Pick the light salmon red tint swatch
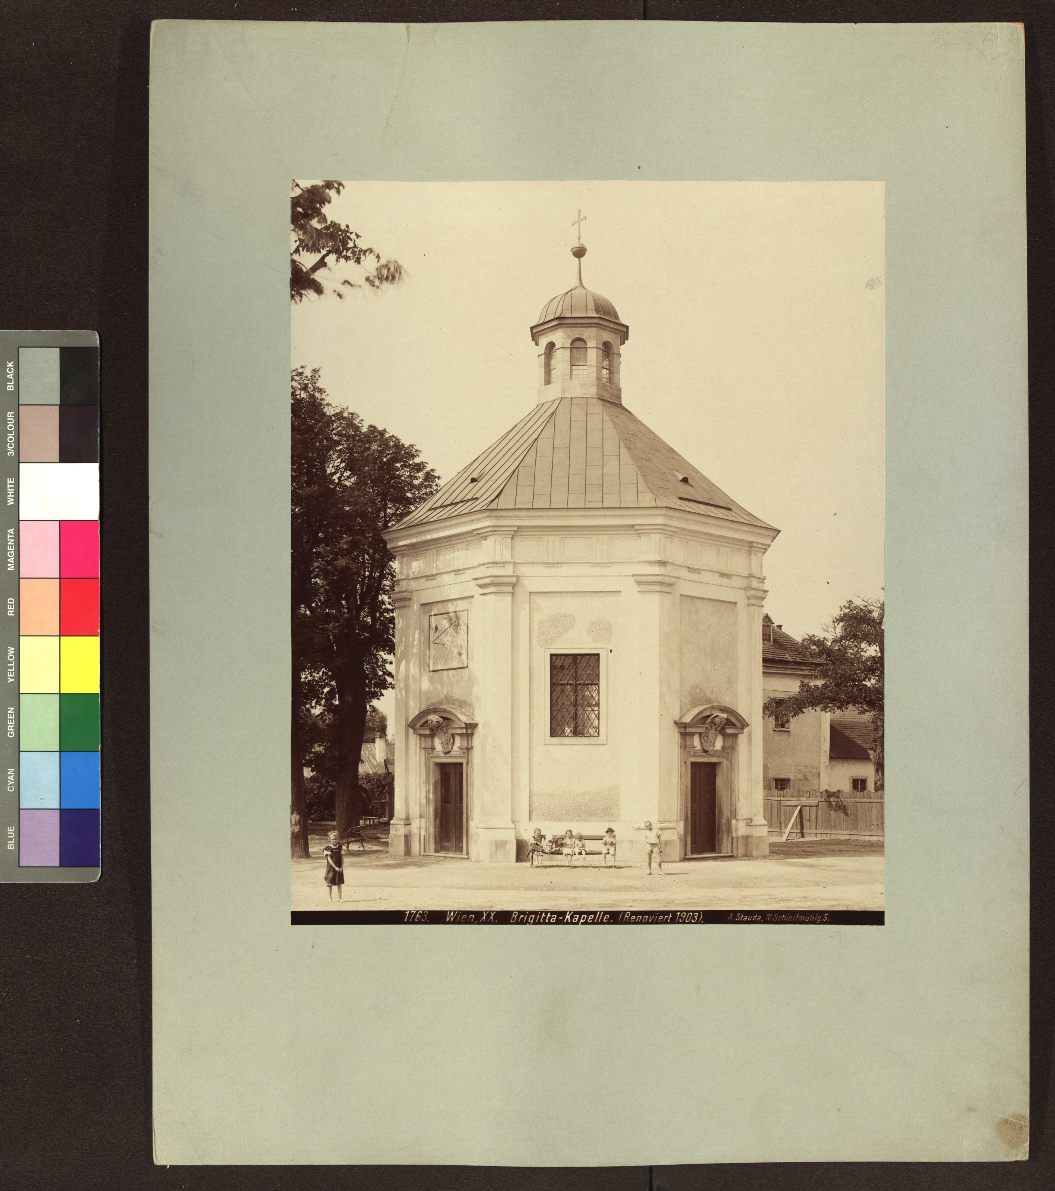The height and width of the screenshot is (1191, 1055). coord(39,607)
